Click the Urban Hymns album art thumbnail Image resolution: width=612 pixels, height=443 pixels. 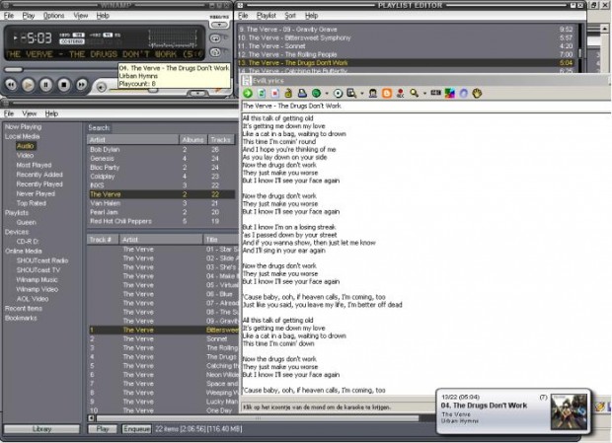pos(569,411)
